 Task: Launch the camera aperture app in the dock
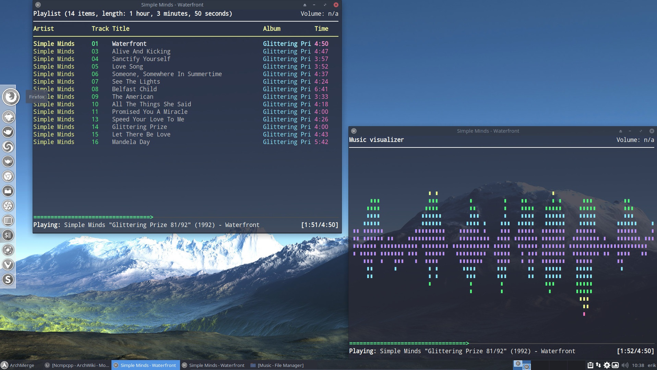[8, 206]
